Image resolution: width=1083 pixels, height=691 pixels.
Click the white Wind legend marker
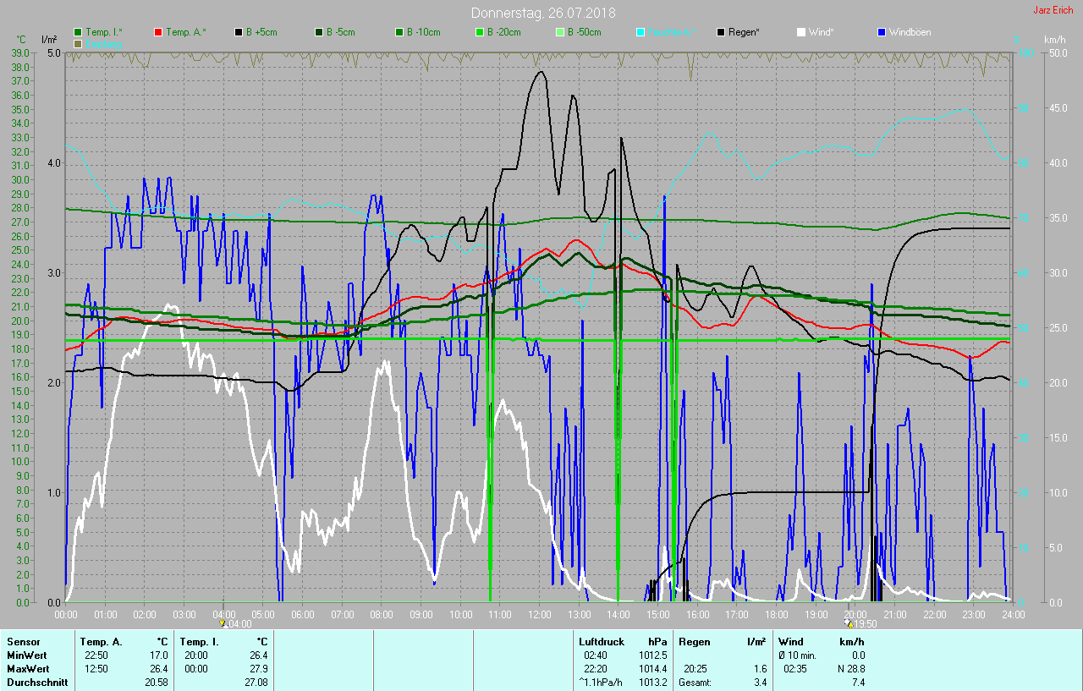[800, 32]
